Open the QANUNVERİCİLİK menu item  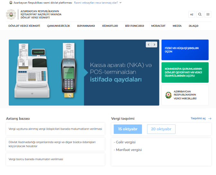[x=59, y=26]
